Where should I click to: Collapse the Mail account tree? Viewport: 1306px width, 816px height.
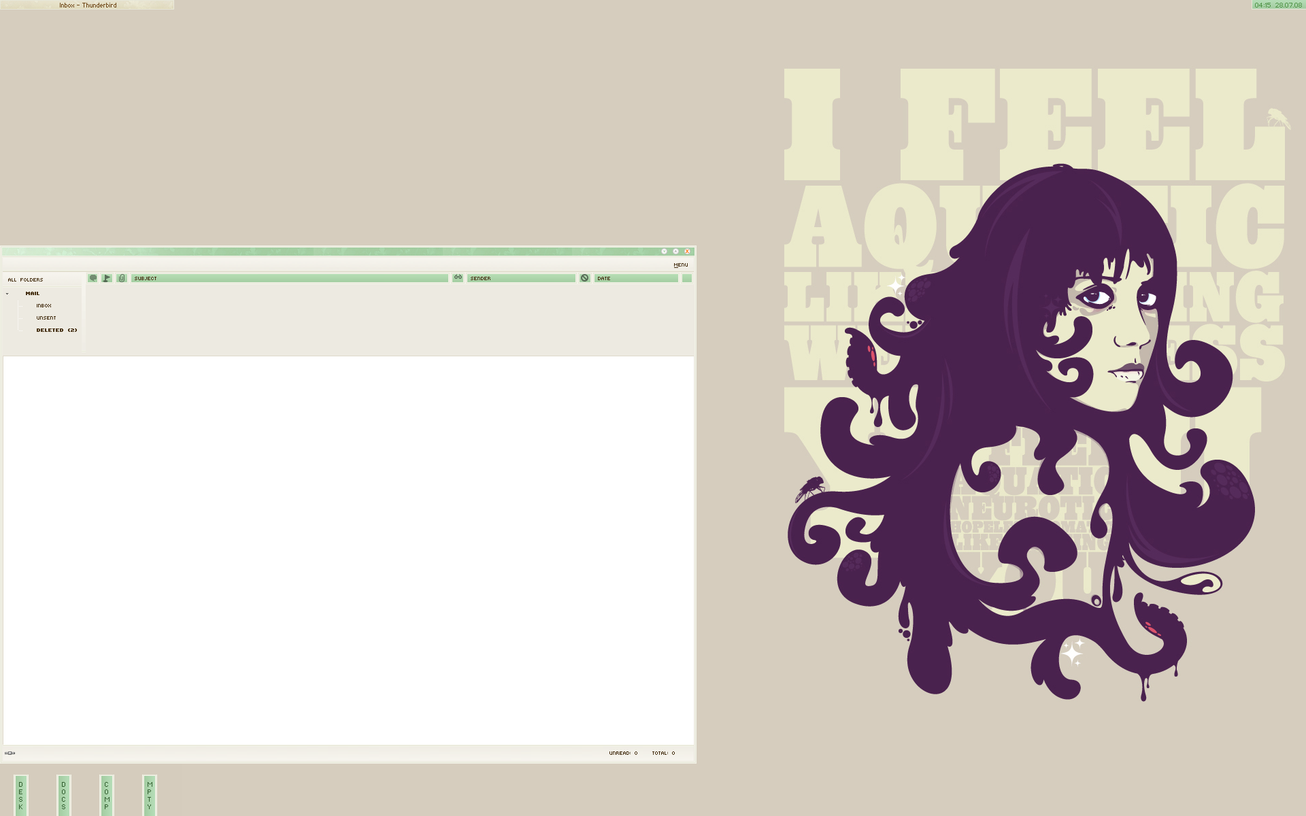[x=7, y=294]
